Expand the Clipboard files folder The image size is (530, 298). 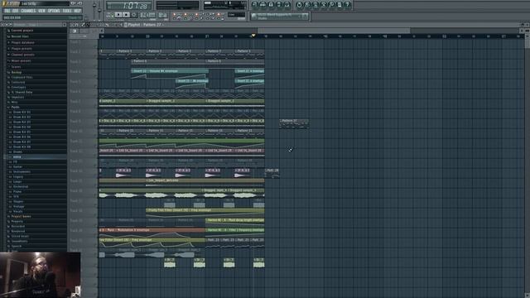tap(22, 77)
